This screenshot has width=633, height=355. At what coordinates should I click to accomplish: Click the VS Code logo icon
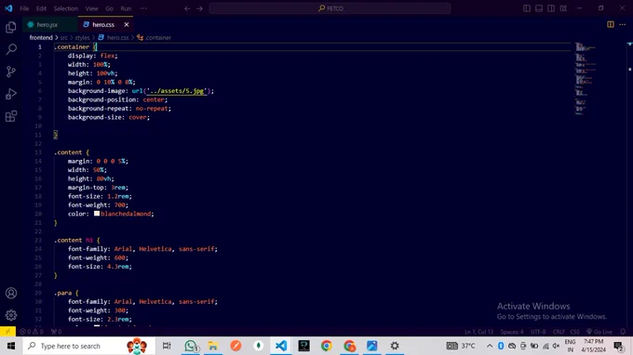[8, 8]
